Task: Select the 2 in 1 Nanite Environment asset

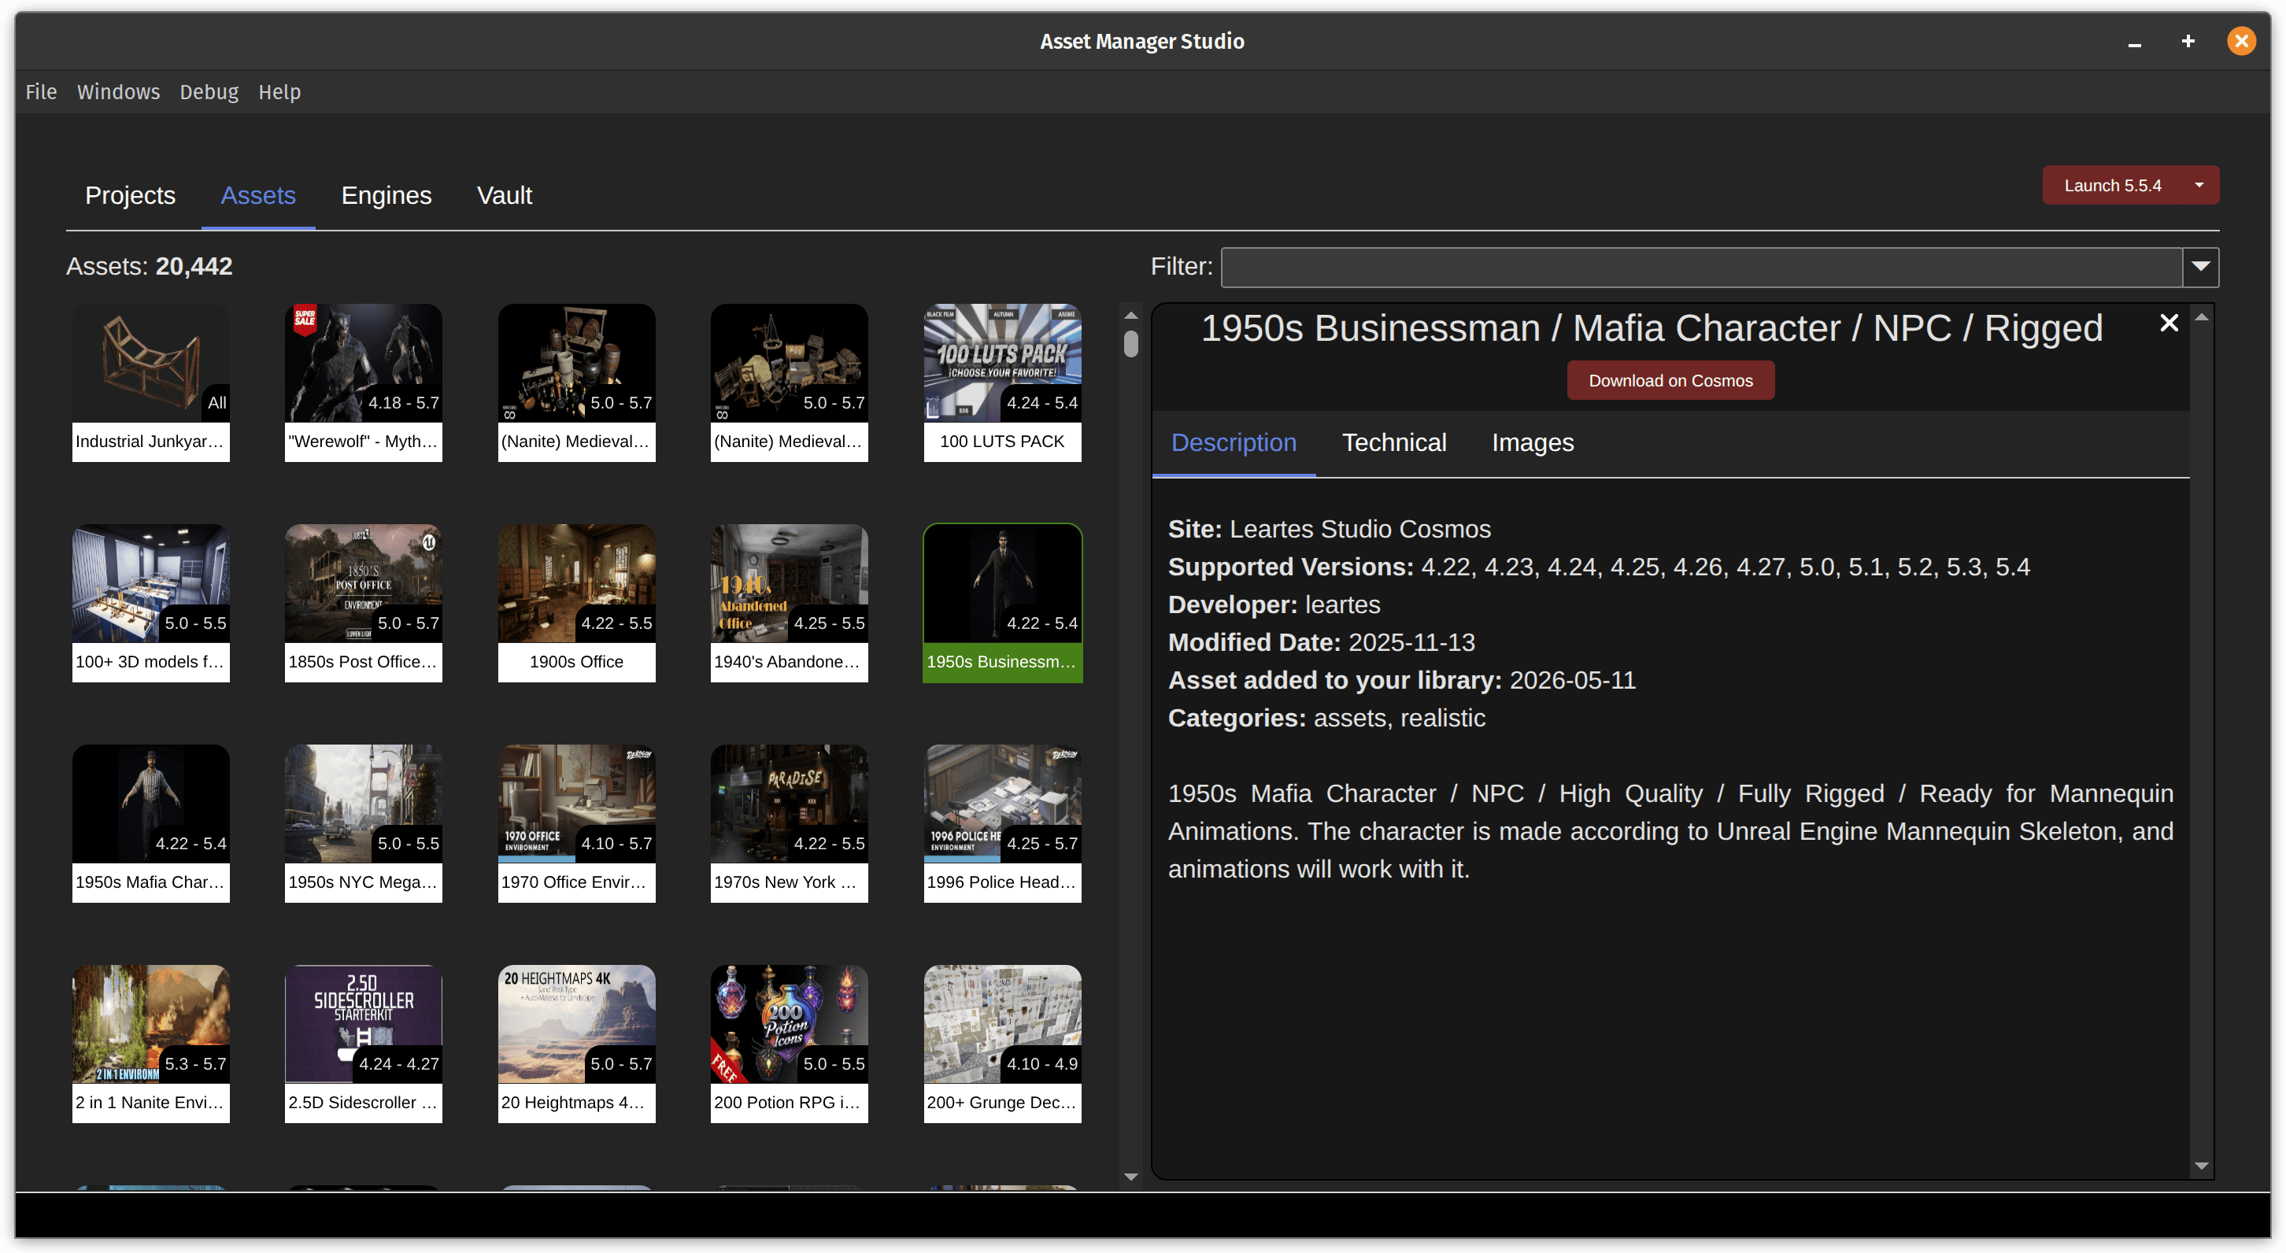Action: point(151,1043)
